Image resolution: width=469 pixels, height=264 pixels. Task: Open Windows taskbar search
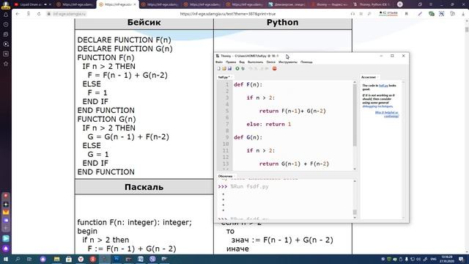18,259
